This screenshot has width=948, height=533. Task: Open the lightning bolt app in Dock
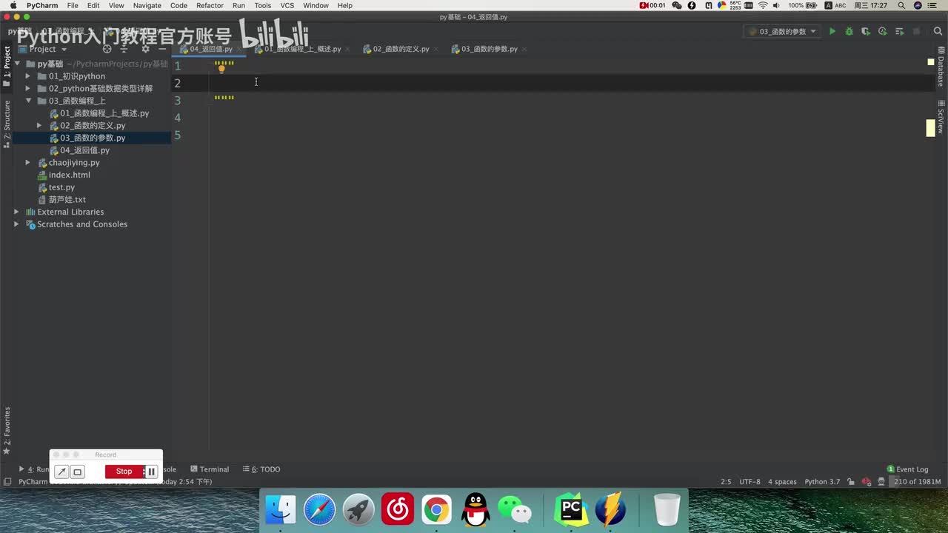(x=610, y=510)
